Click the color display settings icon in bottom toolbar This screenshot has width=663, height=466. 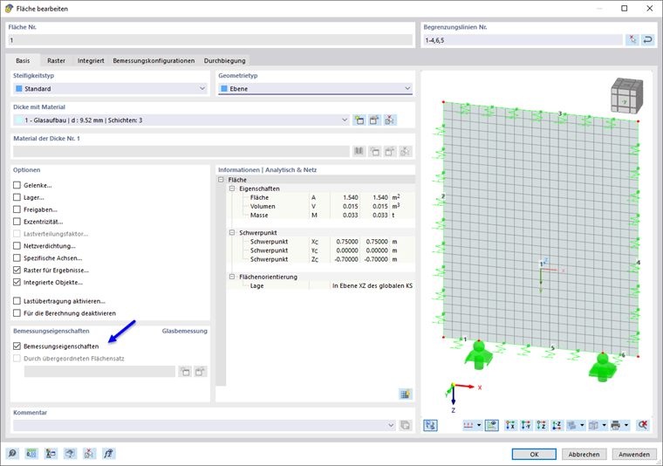(x=51, y=454)
